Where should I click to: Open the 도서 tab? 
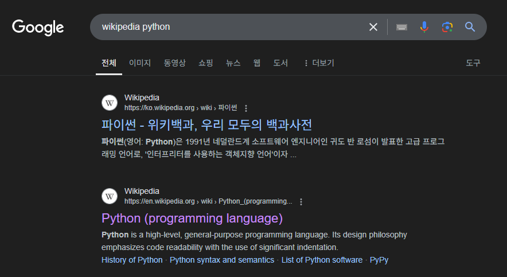click(280, 63)
